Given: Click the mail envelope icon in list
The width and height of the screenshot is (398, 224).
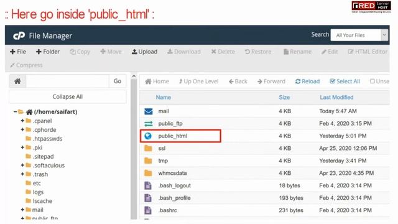Looking at the screenshot, I should (x=149, y=111).
